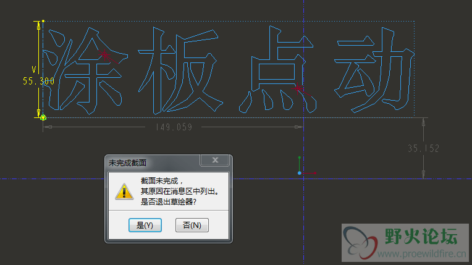Select the sketched character 板

181,71
